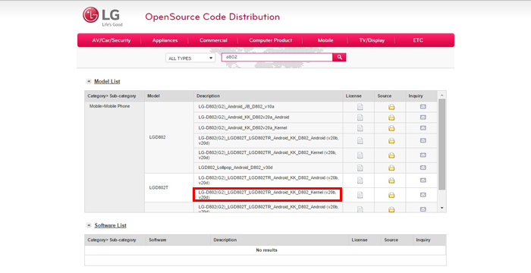The image size is (531, 273).
Task: Download source for LGD802T model's KK_D802_Kernel row
Action: pos(391,195)
